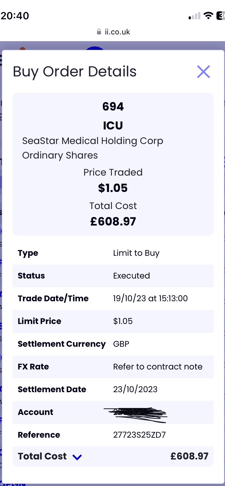Expand the Total Cost chevron

pyautogui.click(x=77, y=457)
